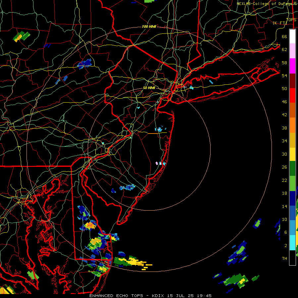Click the "100 NMI" range ring label
Image resolution: width=298 pixels, height=298 pixels.
(x=149, y=26)
